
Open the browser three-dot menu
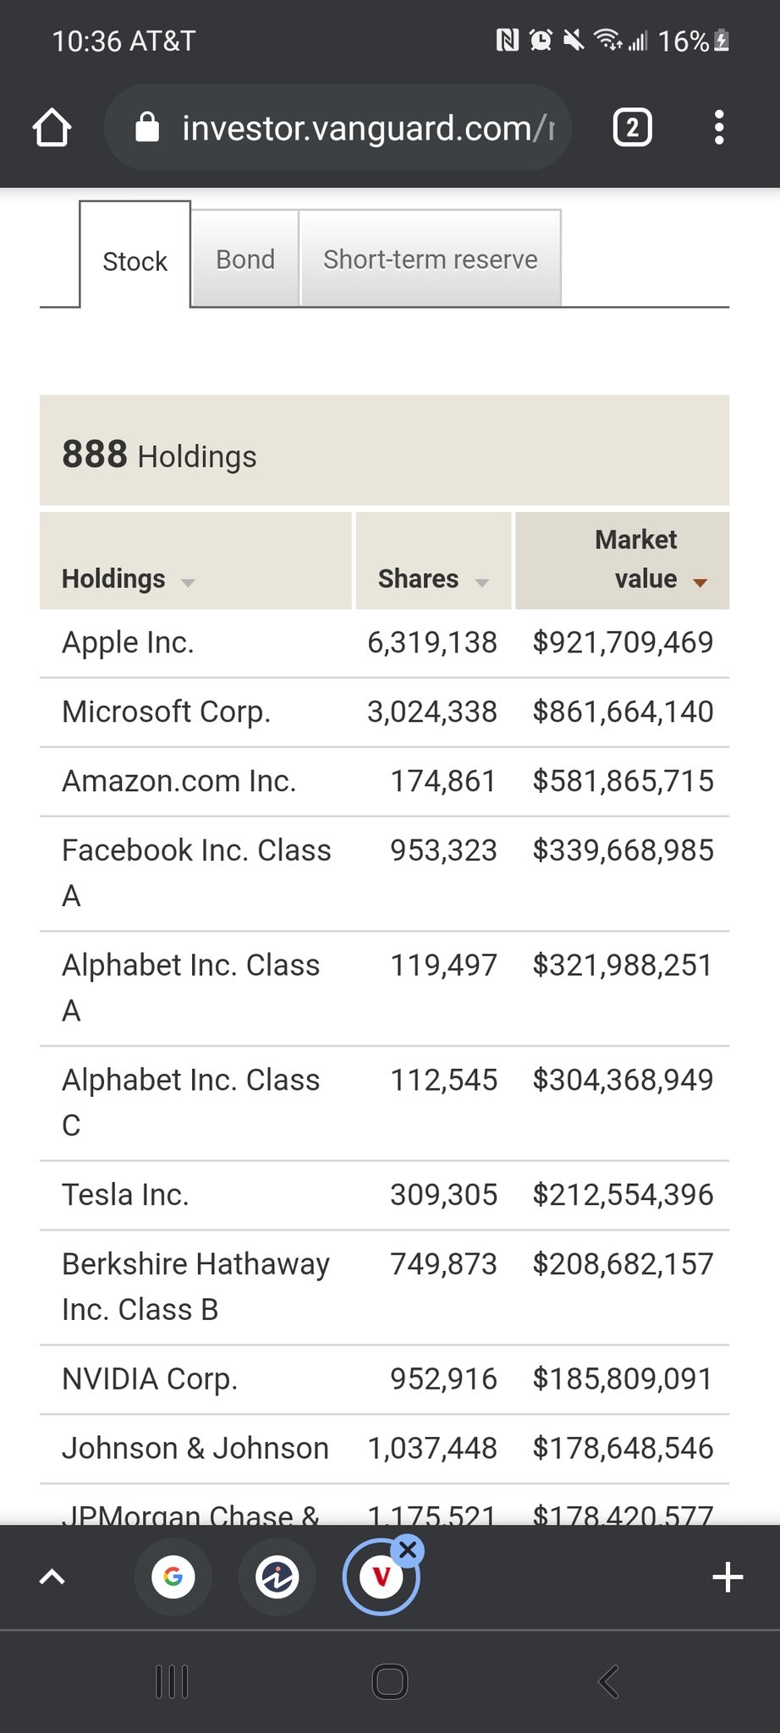(x=718, y=128)
